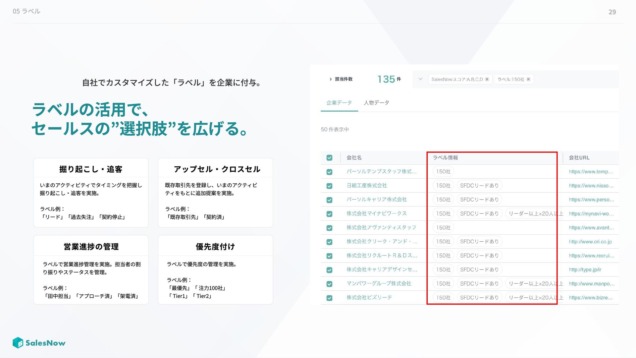Open company 株式会社アヴァンティスタッフ link
This screenshot has width=636, height=358.
point(381,227)
